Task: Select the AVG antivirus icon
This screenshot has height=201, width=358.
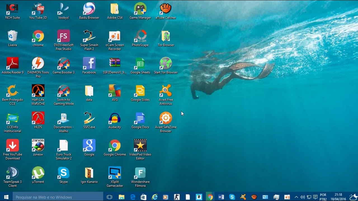Action: (x=115, y=93)
